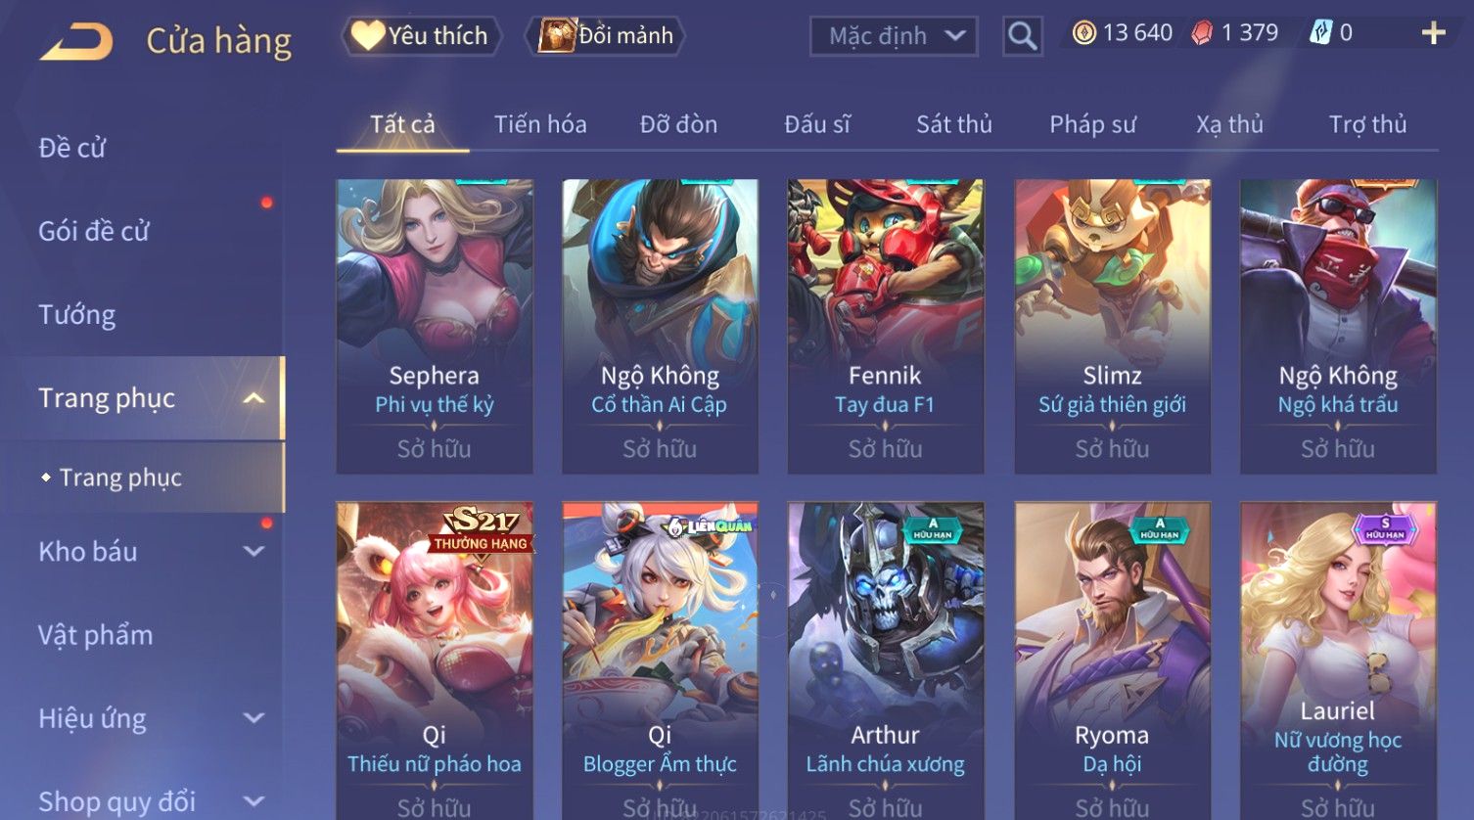1474x820 pixels.
Task: Select the Pháp sư tab
Action: pyautogui.click(x=1092, y=124)
